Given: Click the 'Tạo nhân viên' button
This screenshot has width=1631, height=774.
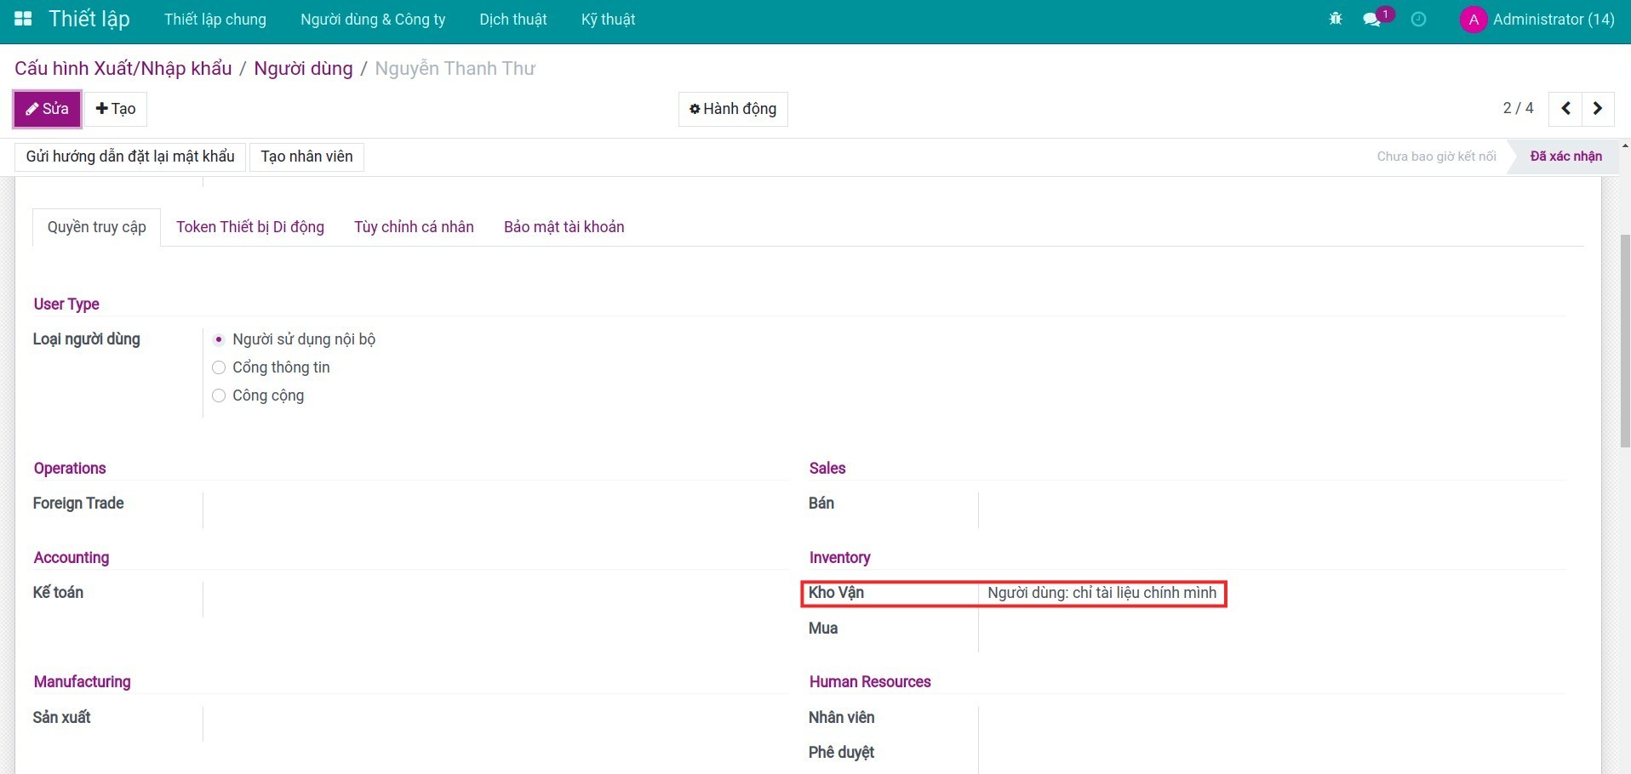Looking at the screenshot, I should [306, 157].
